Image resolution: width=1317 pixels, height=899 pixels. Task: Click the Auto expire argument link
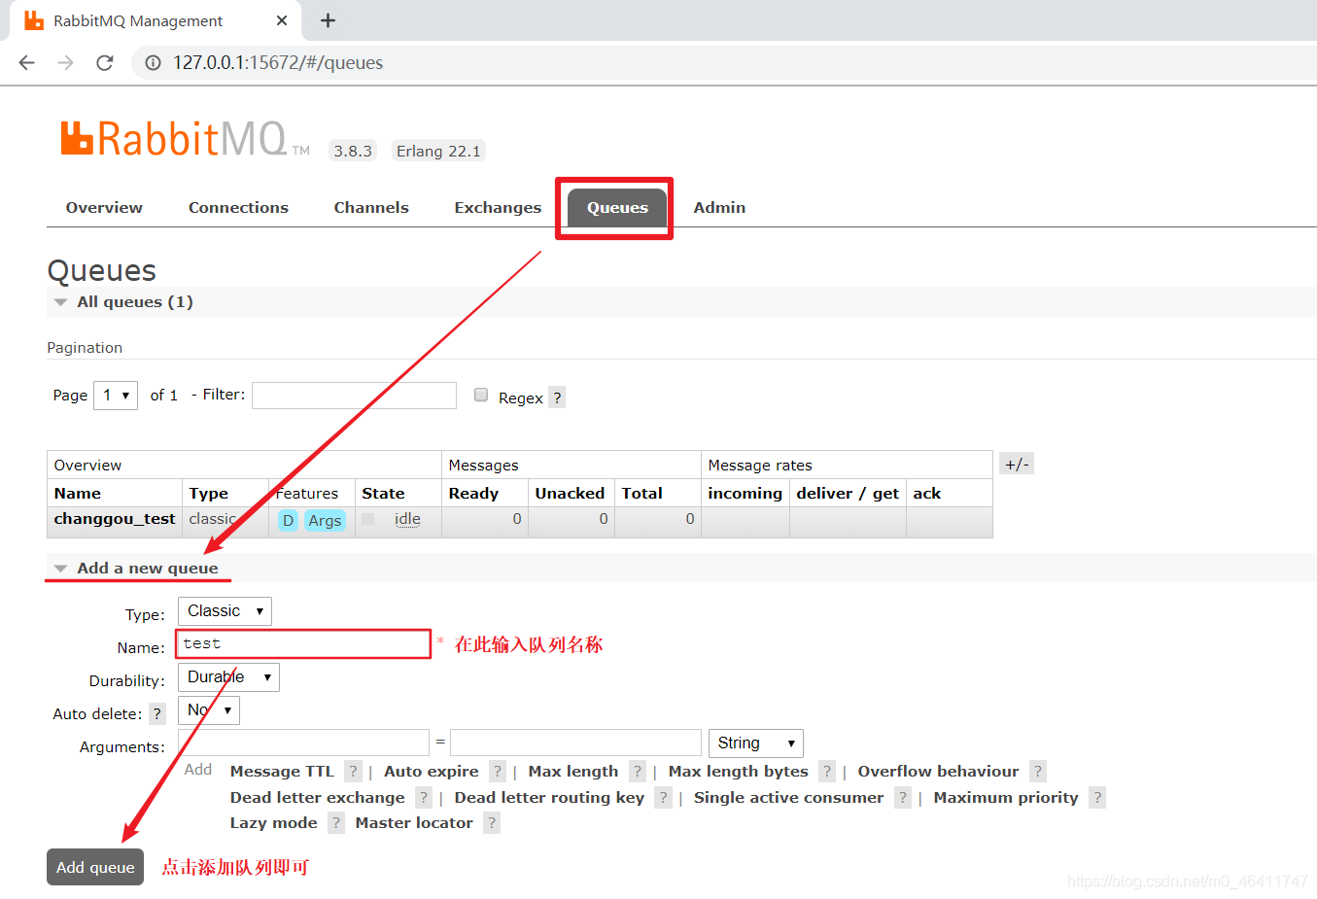(x=432, y=771)
